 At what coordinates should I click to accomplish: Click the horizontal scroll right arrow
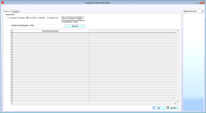[175, 104]
